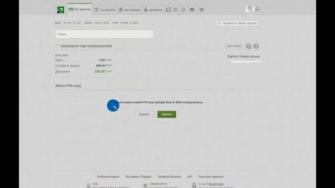Image resolution: width=335 pixels, height=188 pixels.
Task: Open the 'Мої рахунки' tab
Action: point(80,9)
